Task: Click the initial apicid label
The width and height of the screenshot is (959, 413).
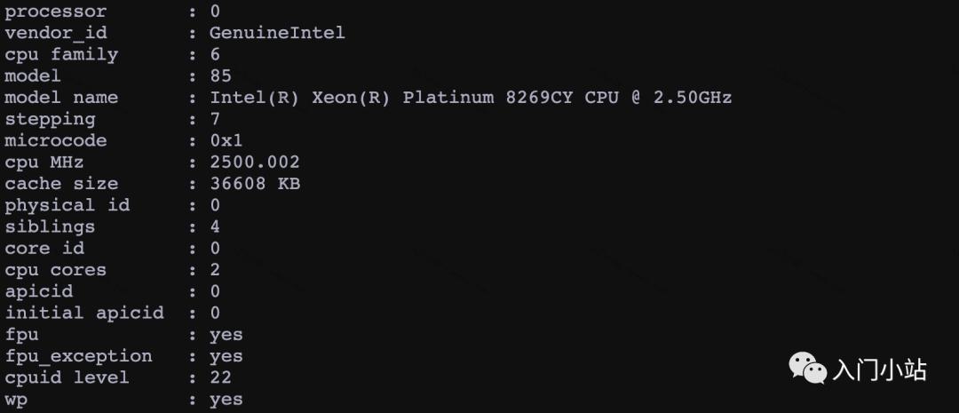Action: click(x=84, y=313)
